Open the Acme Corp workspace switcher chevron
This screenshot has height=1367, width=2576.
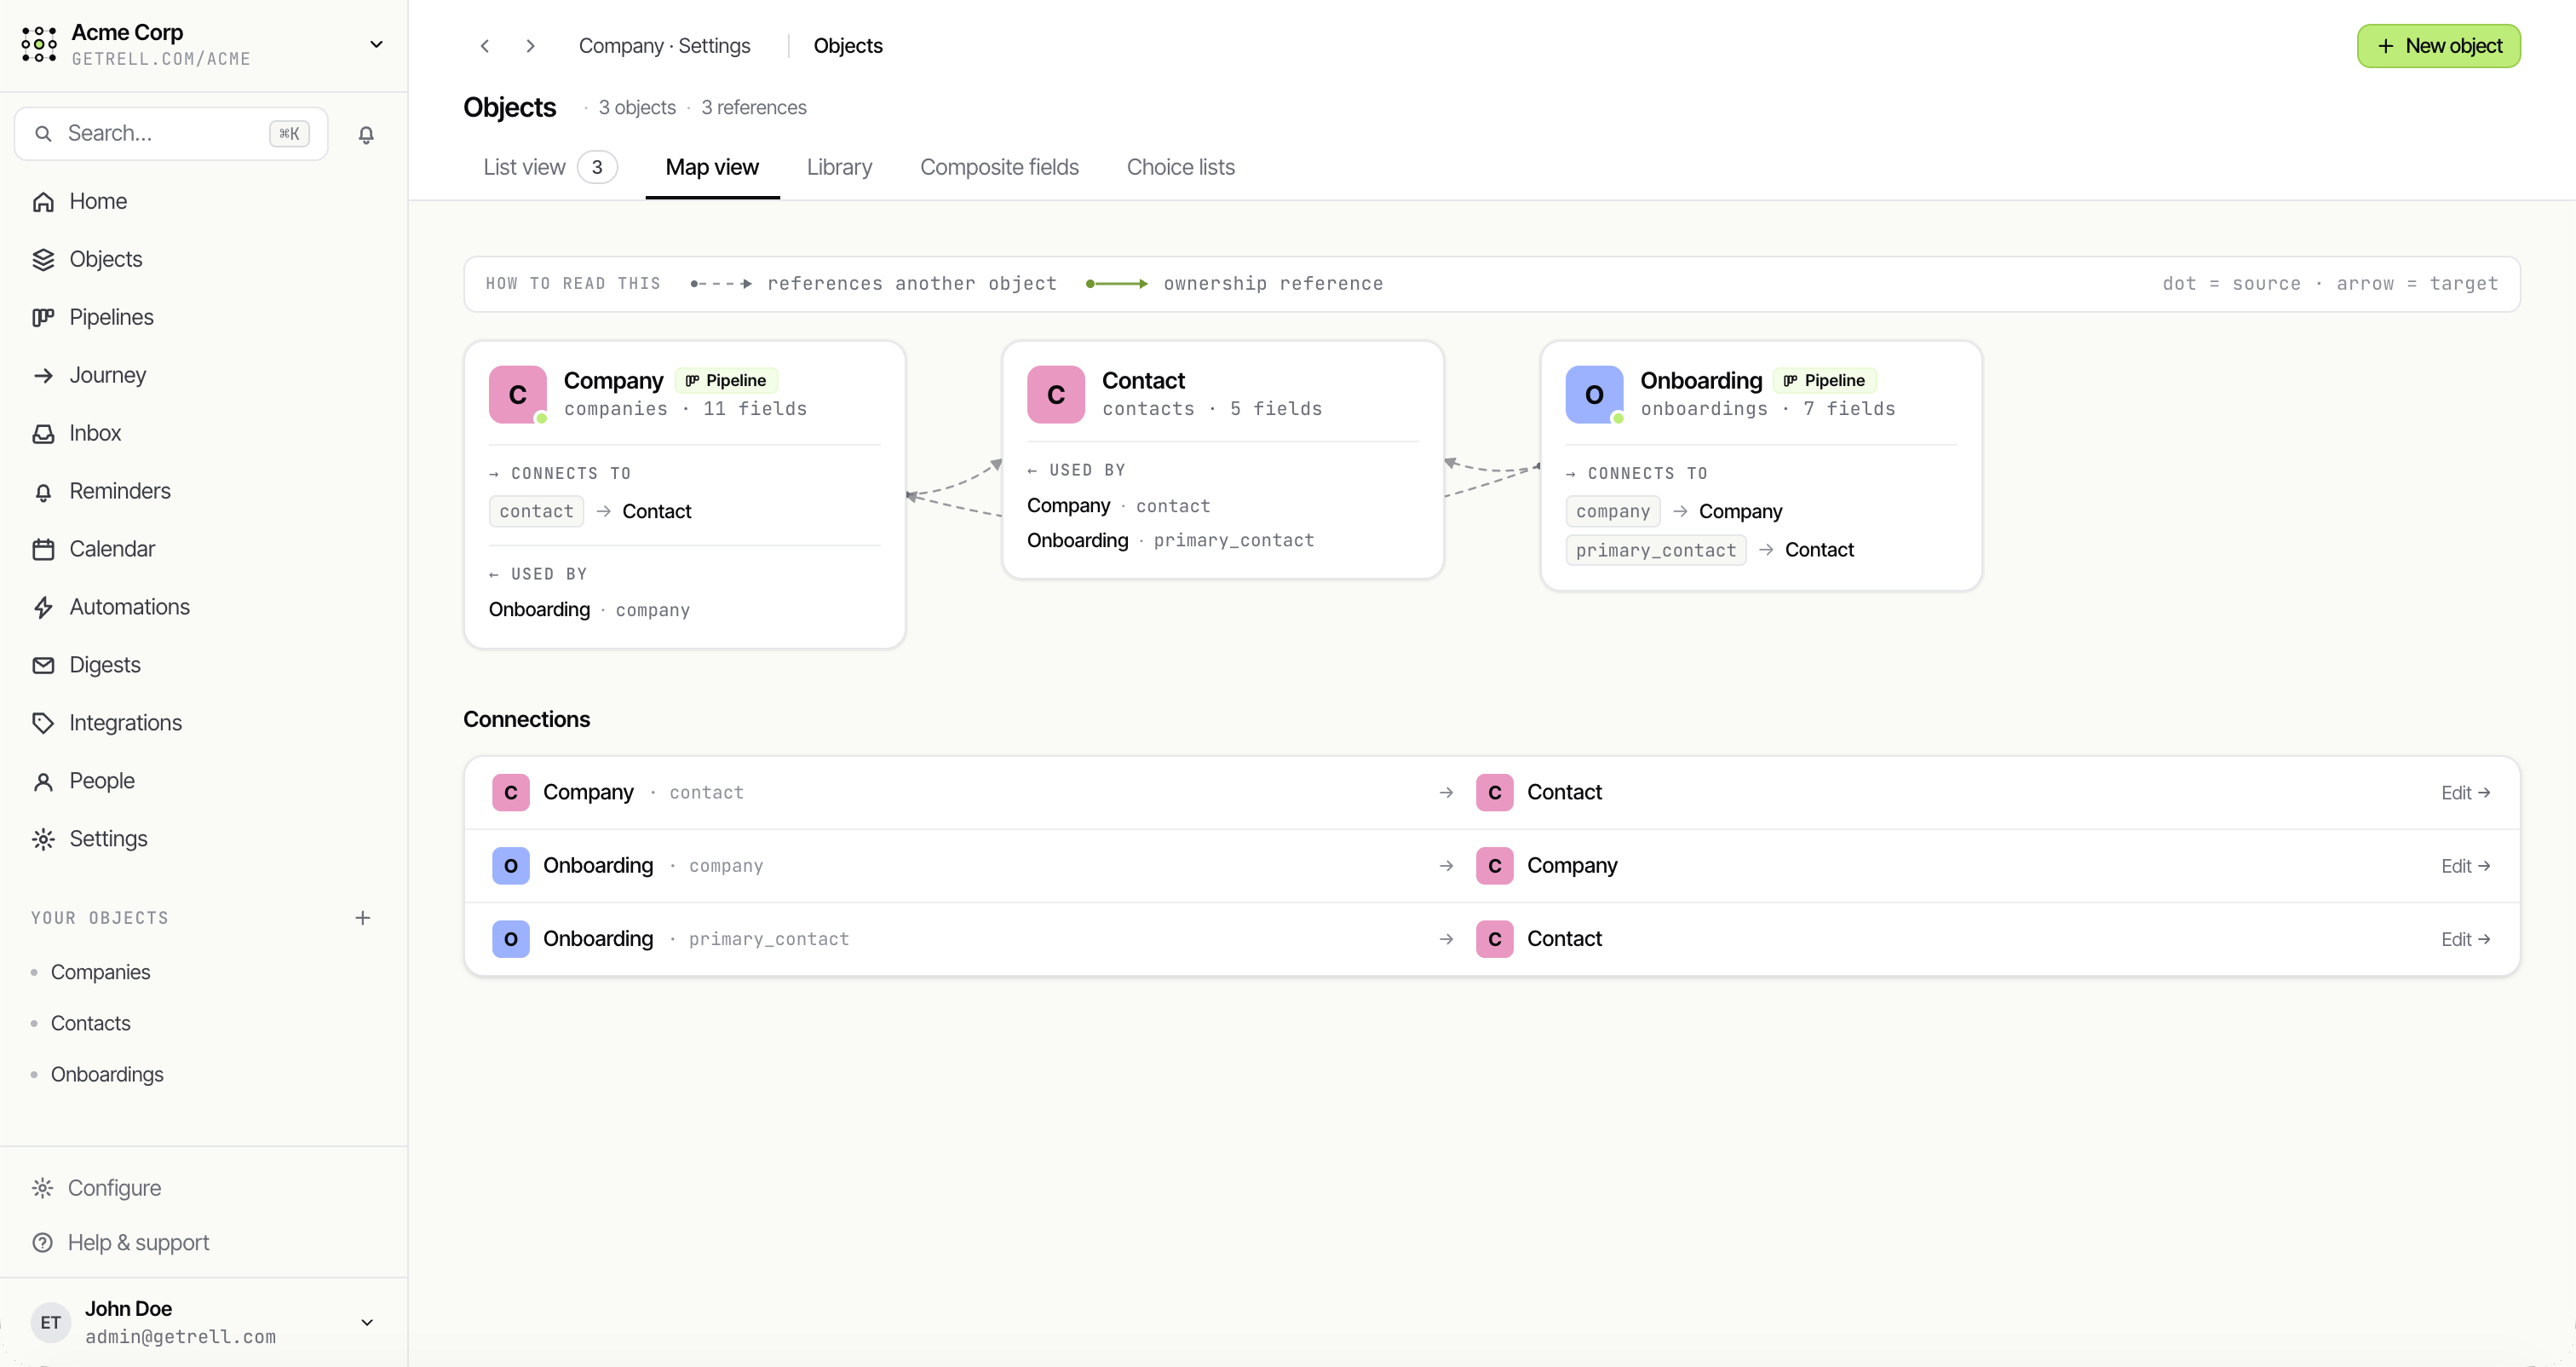[x=376, y=44]
